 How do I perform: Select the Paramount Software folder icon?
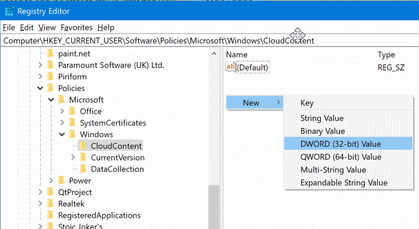[50, 65]
